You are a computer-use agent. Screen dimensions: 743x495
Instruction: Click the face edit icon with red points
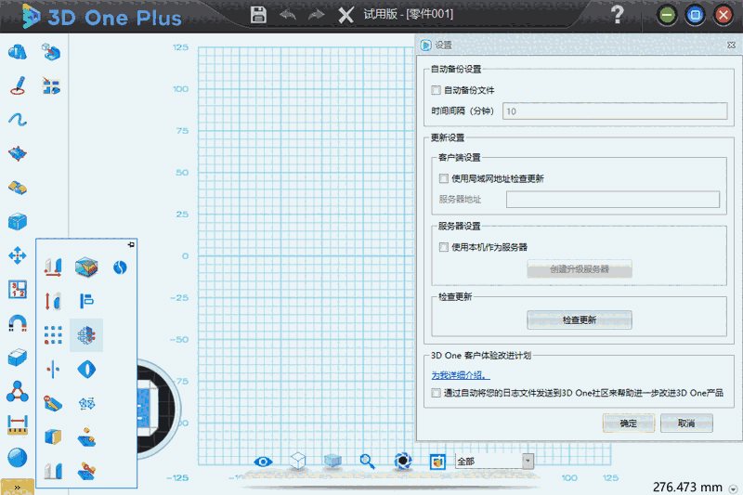(18, 153)
